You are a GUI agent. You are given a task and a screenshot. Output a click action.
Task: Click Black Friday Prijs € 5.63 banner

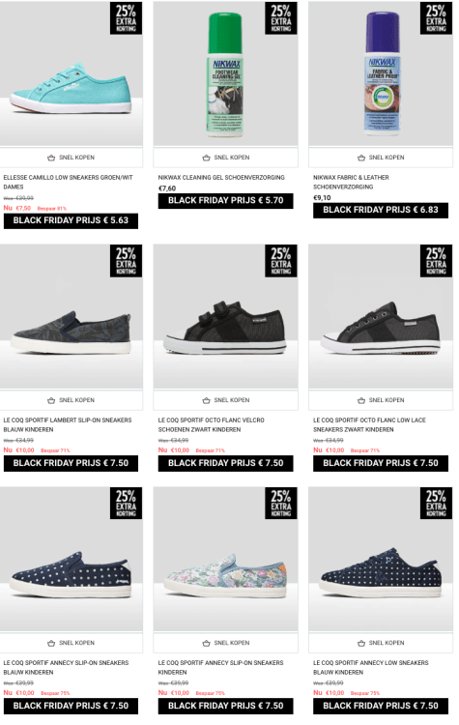point(71,220)
